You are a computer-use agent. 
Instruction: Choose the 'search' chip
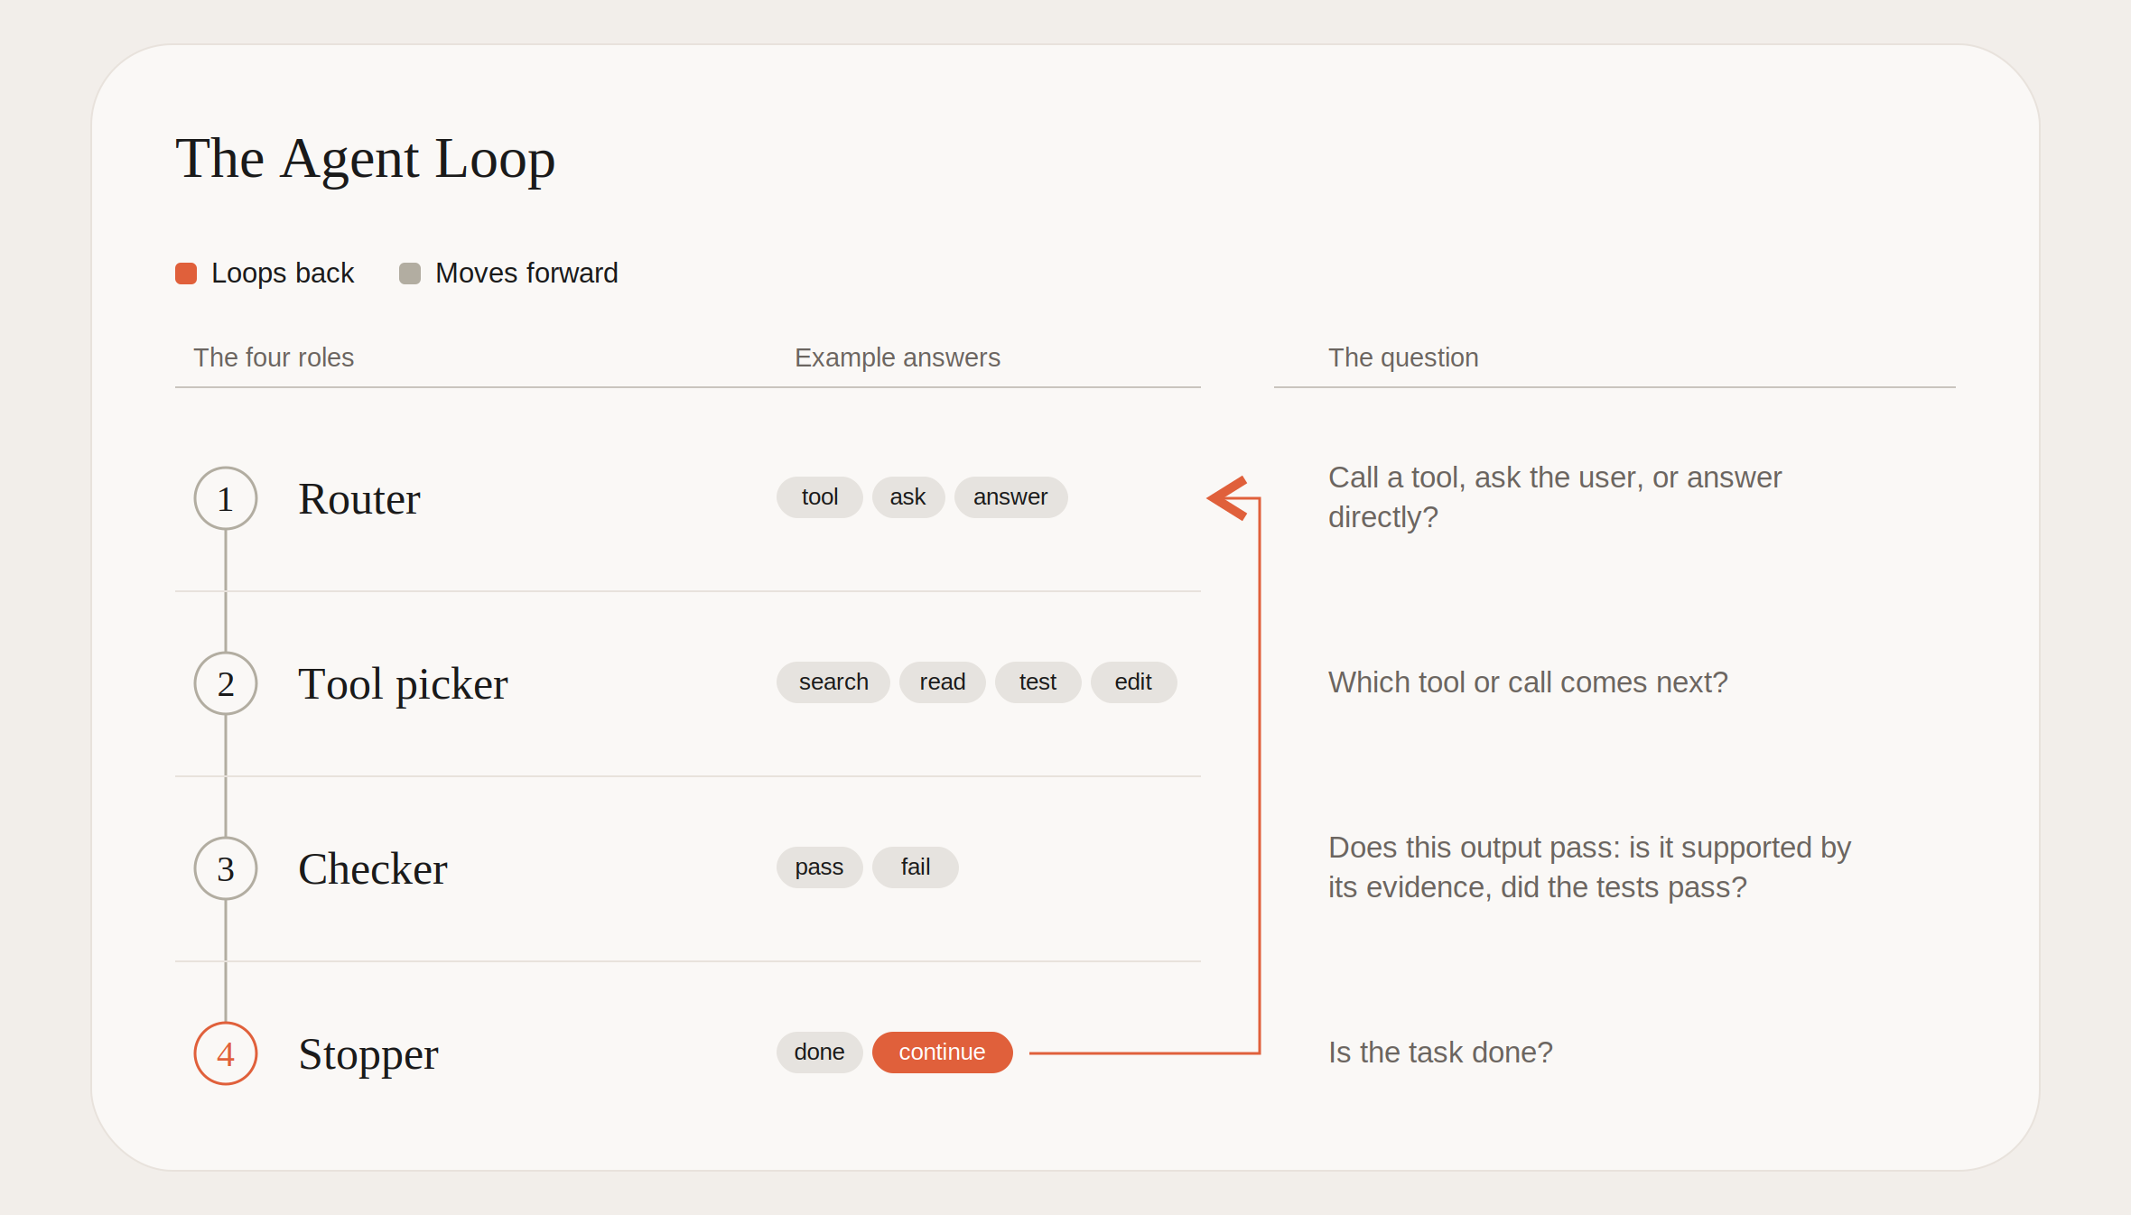833,682
